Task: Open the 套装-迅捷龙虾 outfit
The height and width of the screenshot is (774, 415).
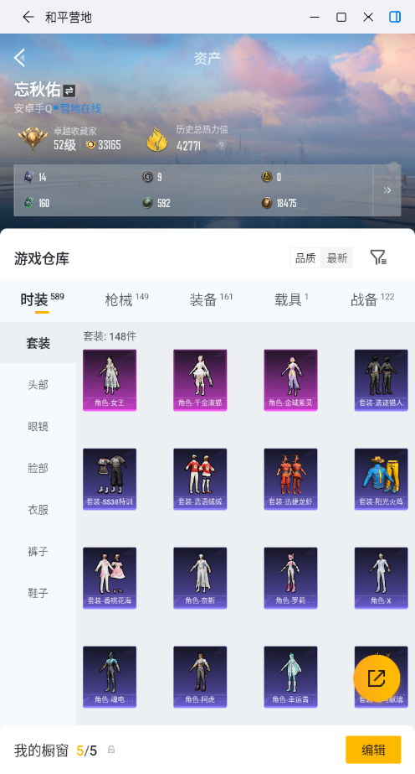Action: [290, 480]
